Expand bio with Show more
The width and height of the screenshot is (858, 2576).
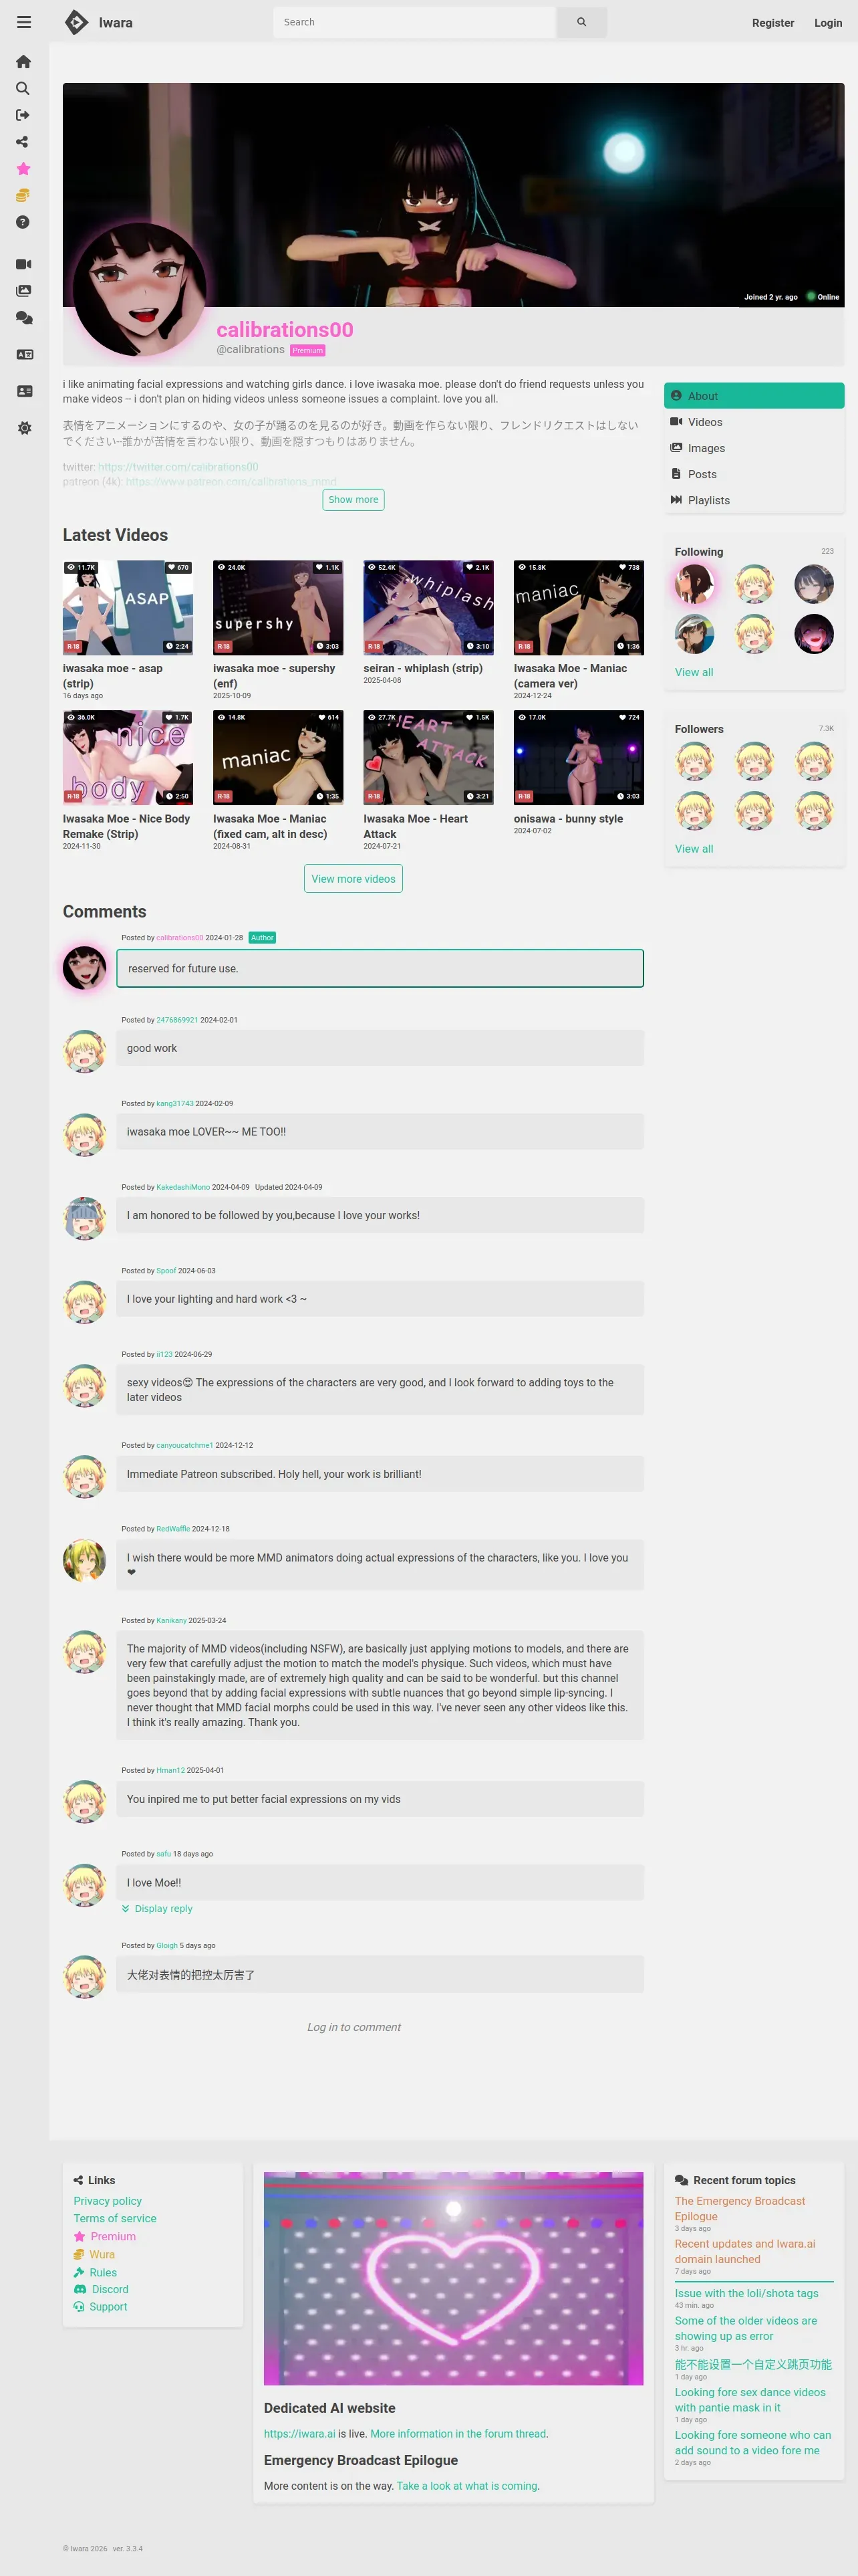[353, 500]
